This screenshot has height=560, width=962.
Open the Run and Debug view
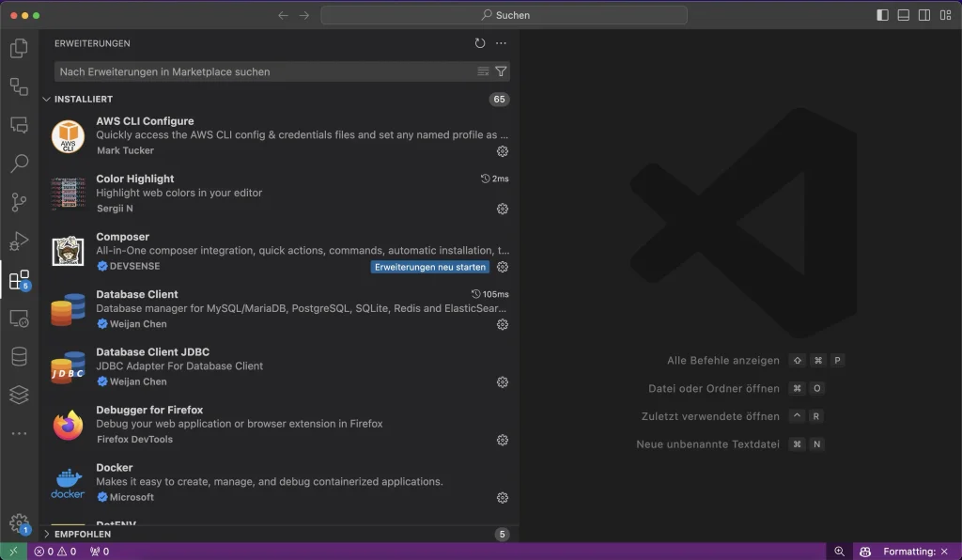[x=19, y=241]
